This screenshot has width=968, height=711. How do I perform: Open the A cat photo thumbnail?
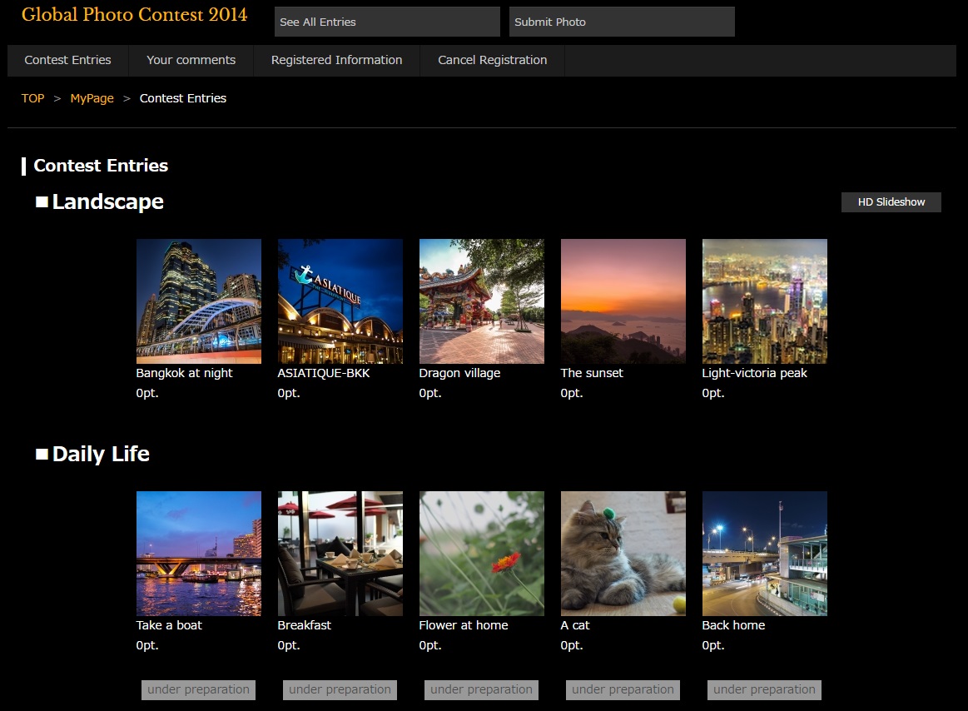[623, 554]
